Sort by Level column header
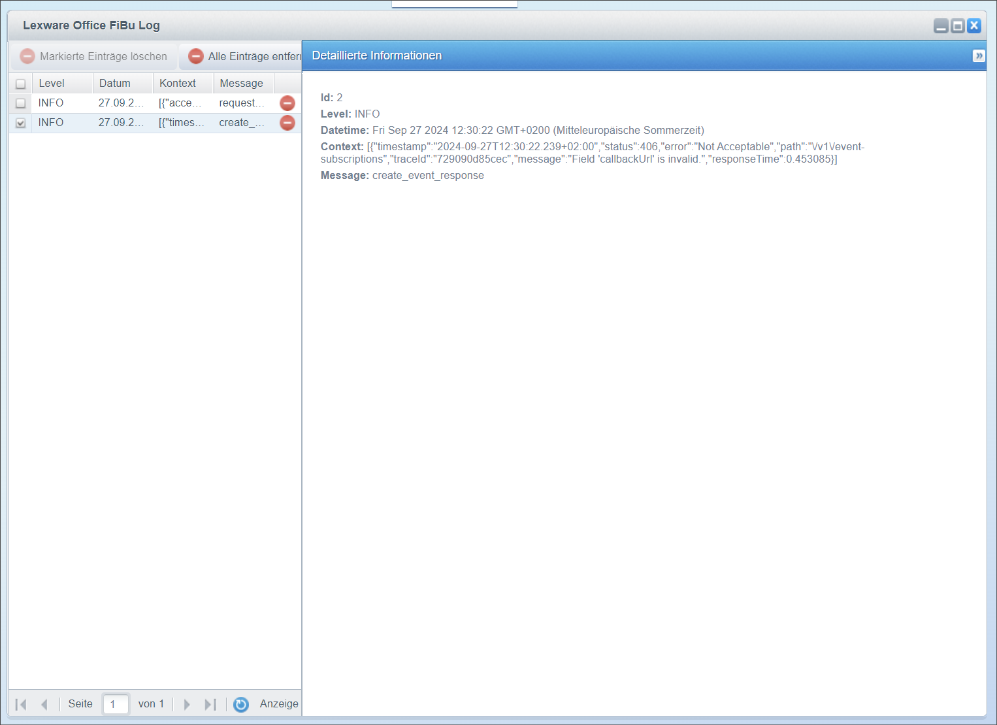The height and width of the screenshot is (725, 997). coord(63,84)
